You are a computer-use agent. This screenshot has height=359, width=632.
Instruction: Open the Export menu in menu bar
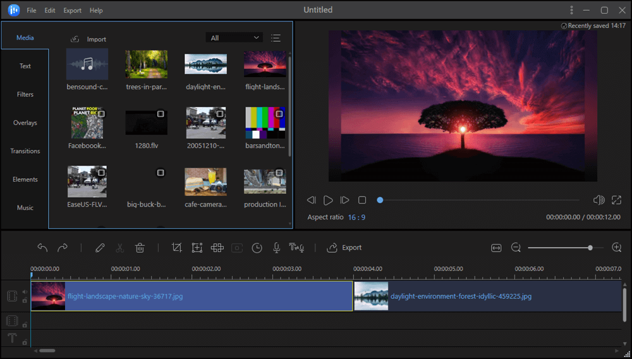point(72,10)
